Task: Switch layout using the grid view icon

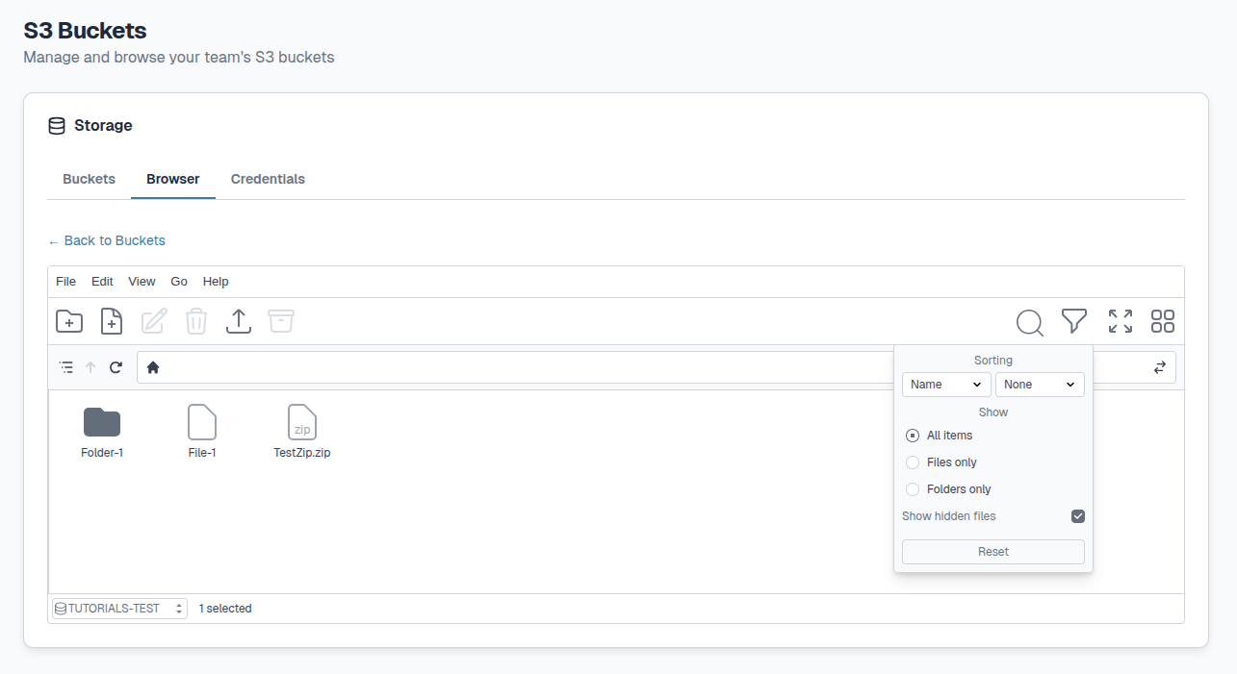Action: point(1163,321)
